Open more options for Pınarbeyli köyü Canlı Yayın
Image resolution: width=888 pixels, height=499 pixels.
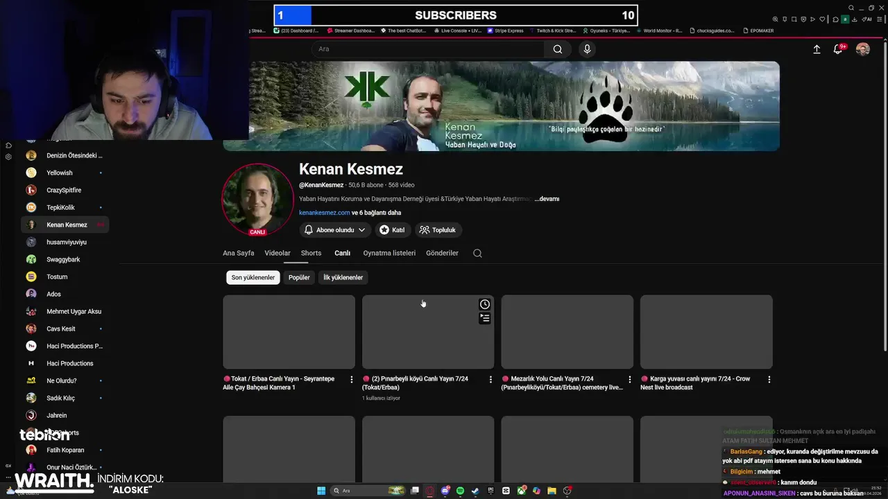click(x=490, y=379)
